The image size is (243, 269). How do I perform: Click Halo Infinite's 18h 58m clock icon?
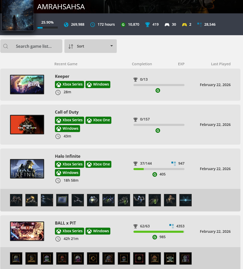coord(58,181)
